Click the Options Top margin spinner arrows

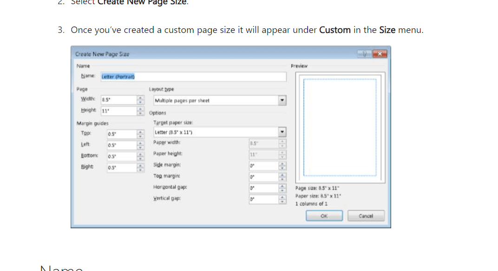pos(282,177)
